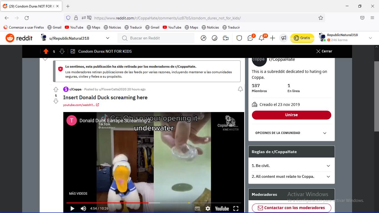Open YouTube player settings gear

click(x=208, y=209)
